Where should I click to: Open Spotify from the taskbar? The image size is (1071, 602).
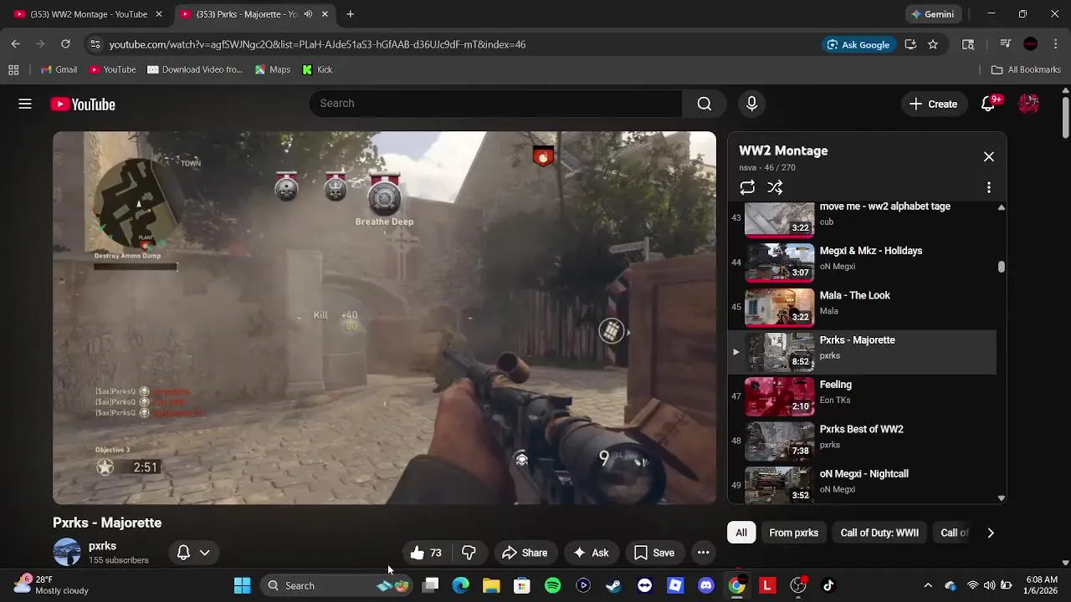[553, 585]
